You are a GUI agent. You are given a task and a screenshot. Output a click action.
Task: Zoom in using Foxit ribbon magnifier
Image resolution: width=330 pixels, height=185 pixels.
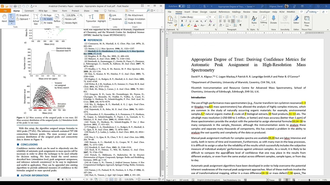tap(81, 15)
